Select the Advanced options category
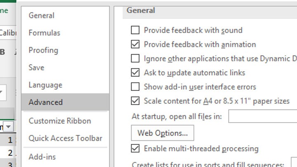This screenshot has height=167, width=297. [45, 102]
